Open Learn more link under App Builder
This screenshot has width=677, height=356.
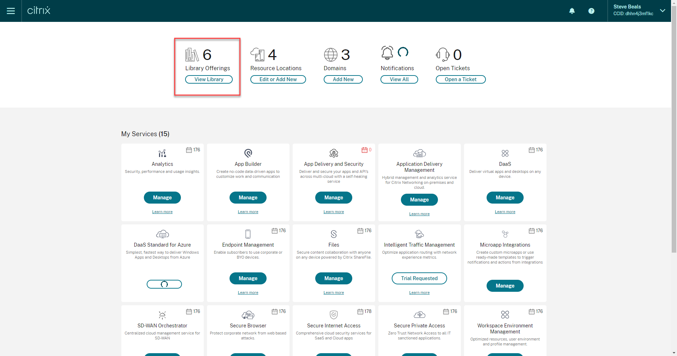tap(248, 212)
